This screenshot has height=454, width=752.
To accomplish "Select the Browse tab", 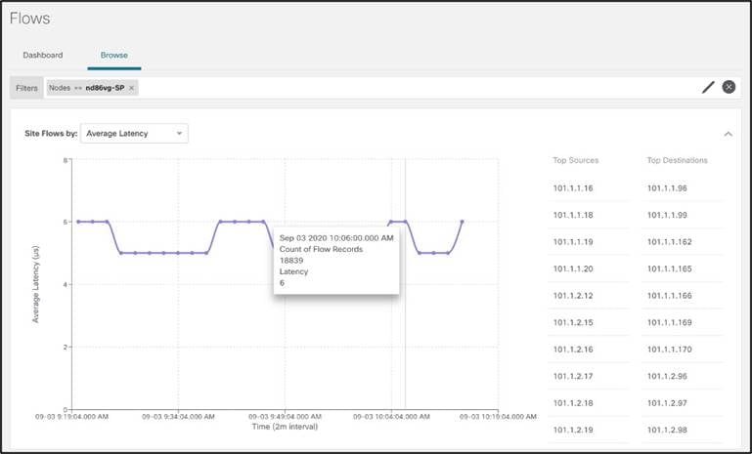I will [x=114, y=55].
